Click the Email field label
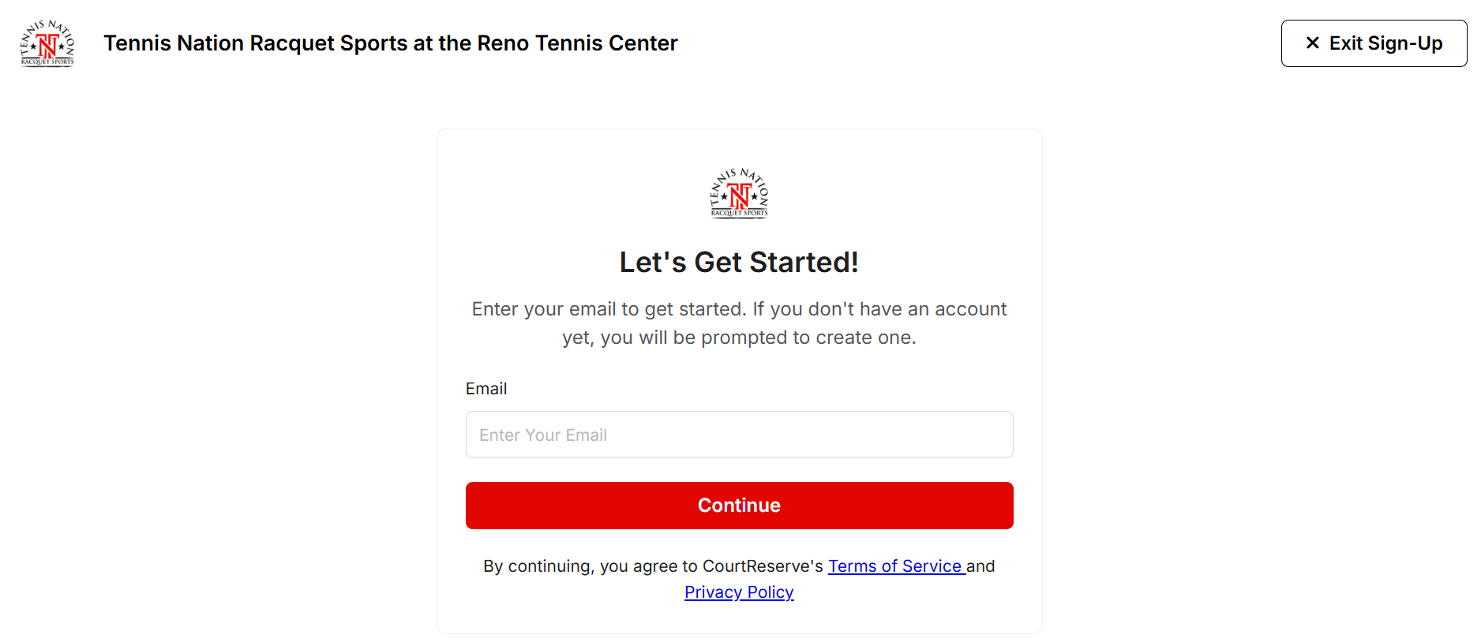Image resolution: width=1481 pixels, height=642 pixels. [x=486, y=389]
